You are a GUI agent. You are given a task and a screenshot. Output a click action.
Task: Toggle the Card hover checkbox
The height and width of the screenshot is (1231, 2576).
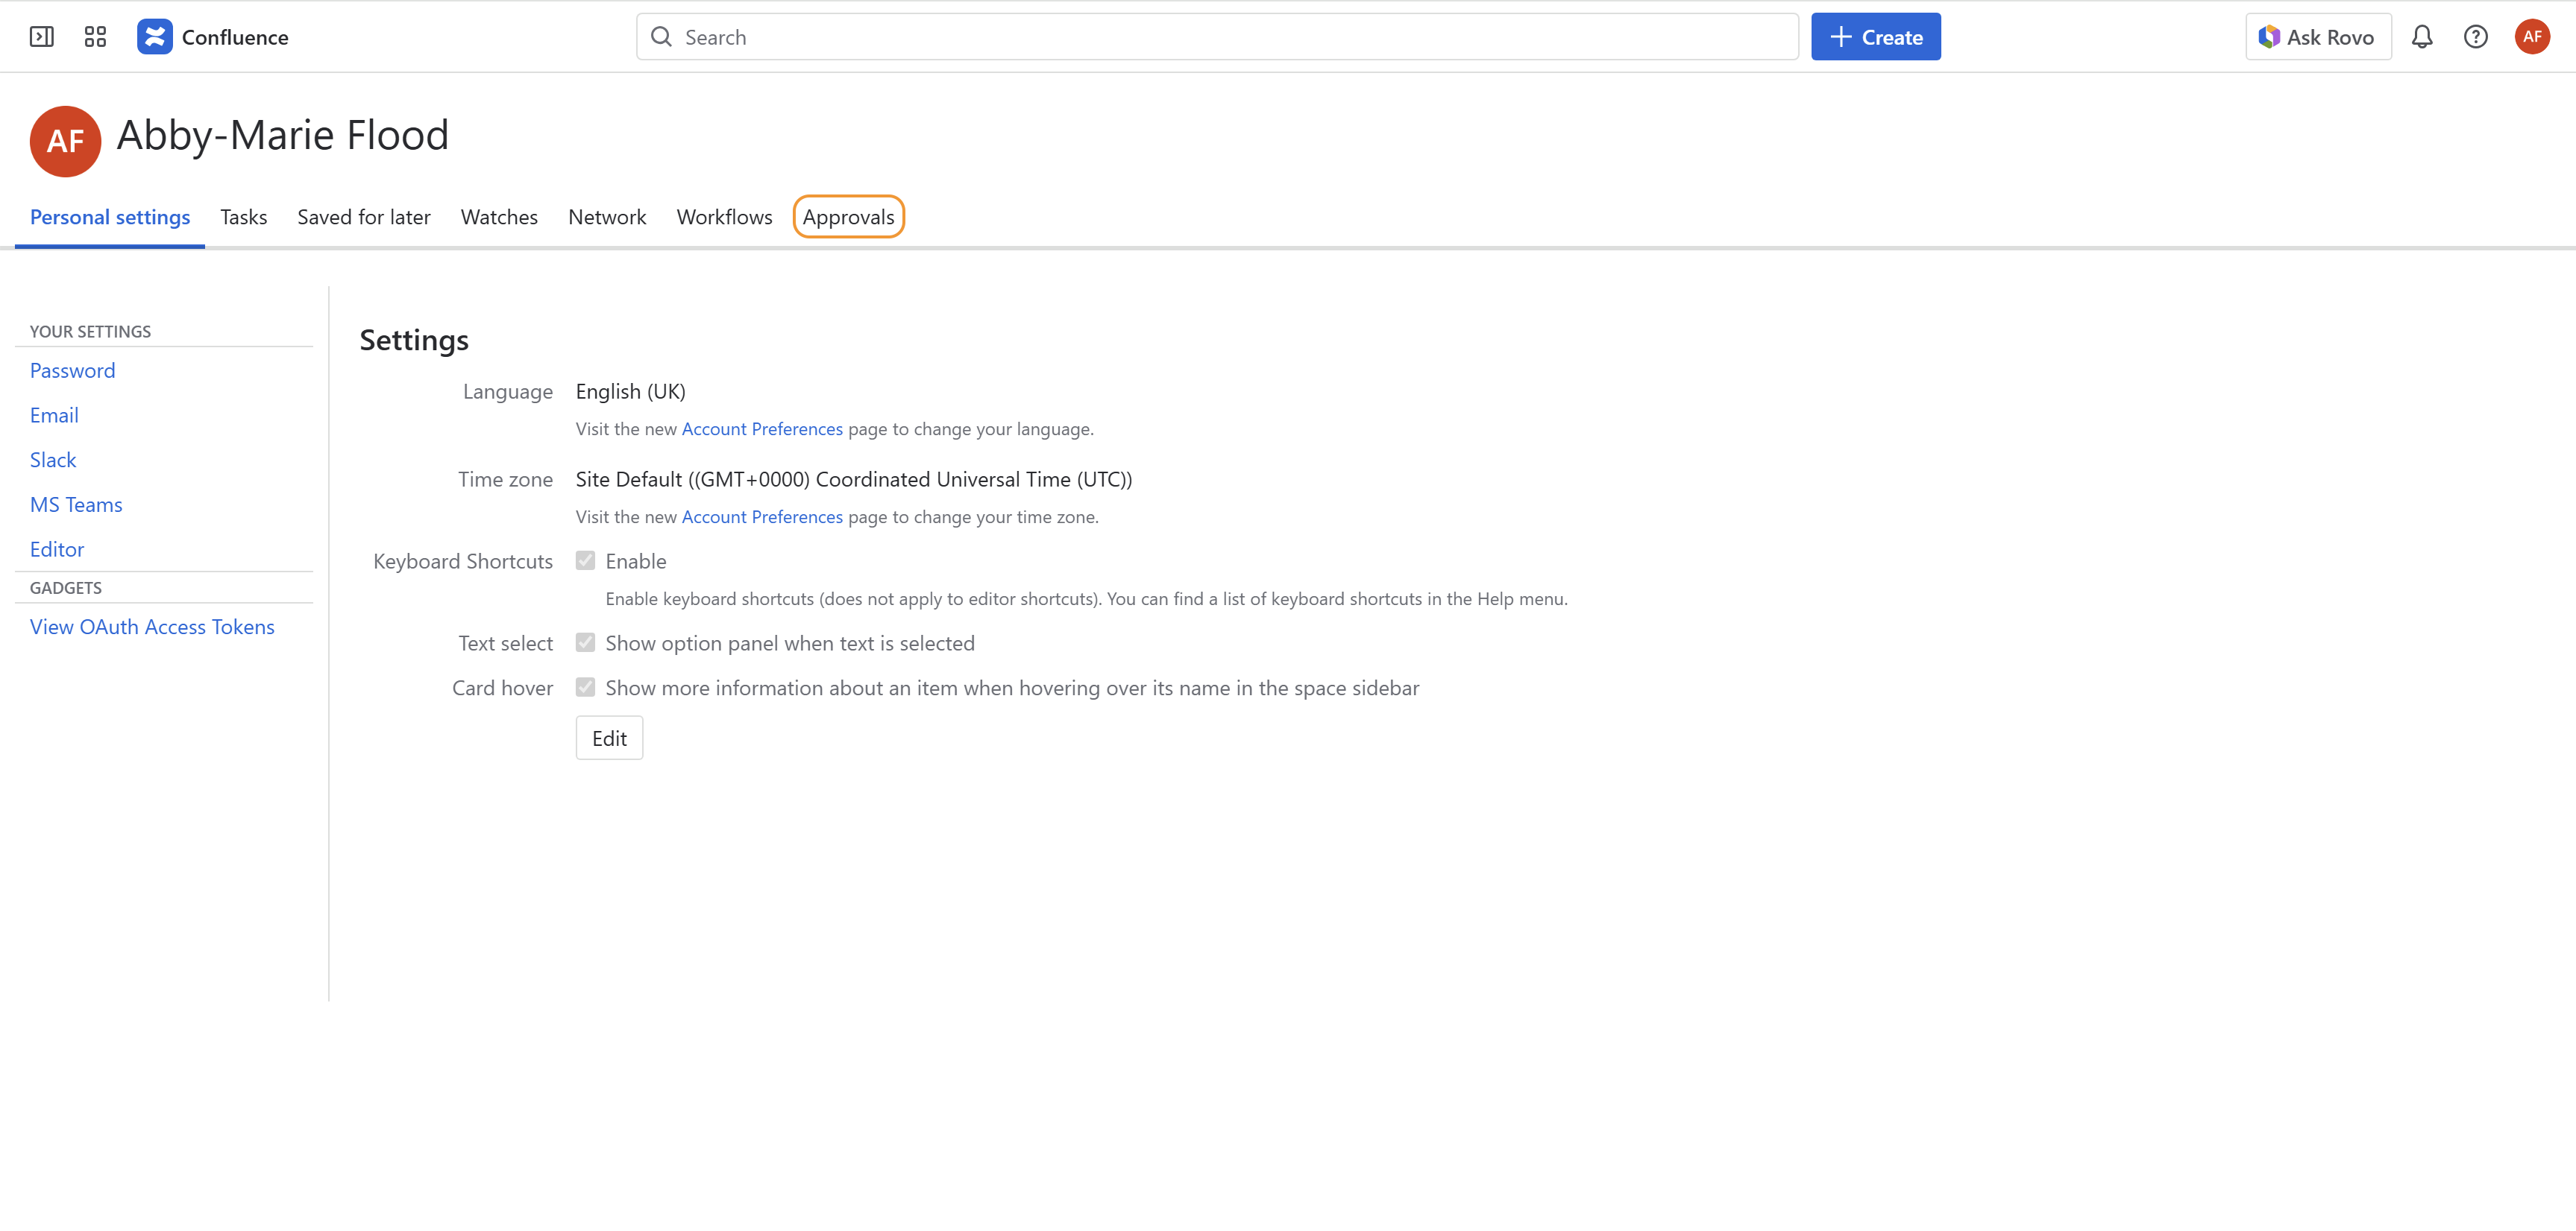click(586, 688)
